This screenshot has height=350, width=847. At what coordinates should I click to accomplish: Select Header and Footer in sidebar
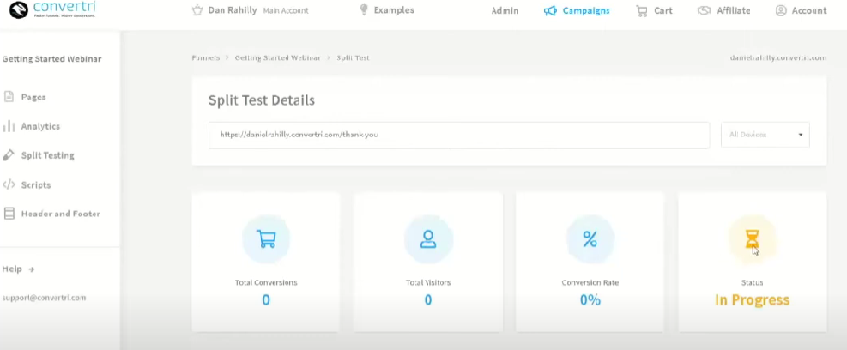pyautogui.click(x=60, y=214)
